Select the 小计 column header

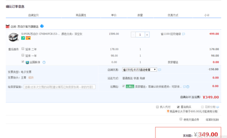point(207,15)
